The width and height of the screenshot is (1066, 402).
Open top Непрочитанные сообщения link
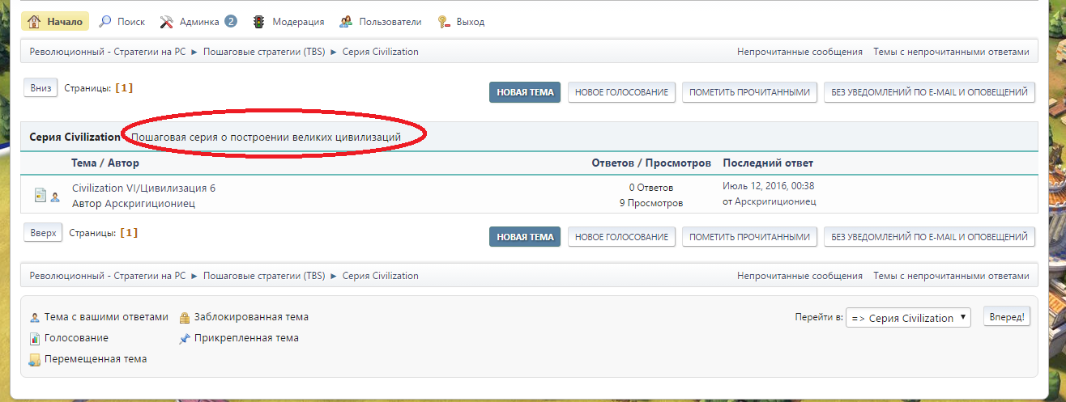(799, 52)
